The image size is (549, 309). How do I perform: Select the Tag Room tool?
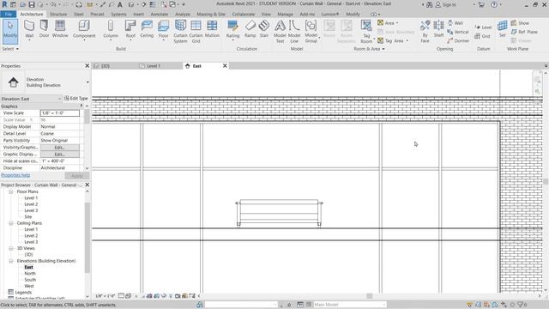tap(366, 32)
